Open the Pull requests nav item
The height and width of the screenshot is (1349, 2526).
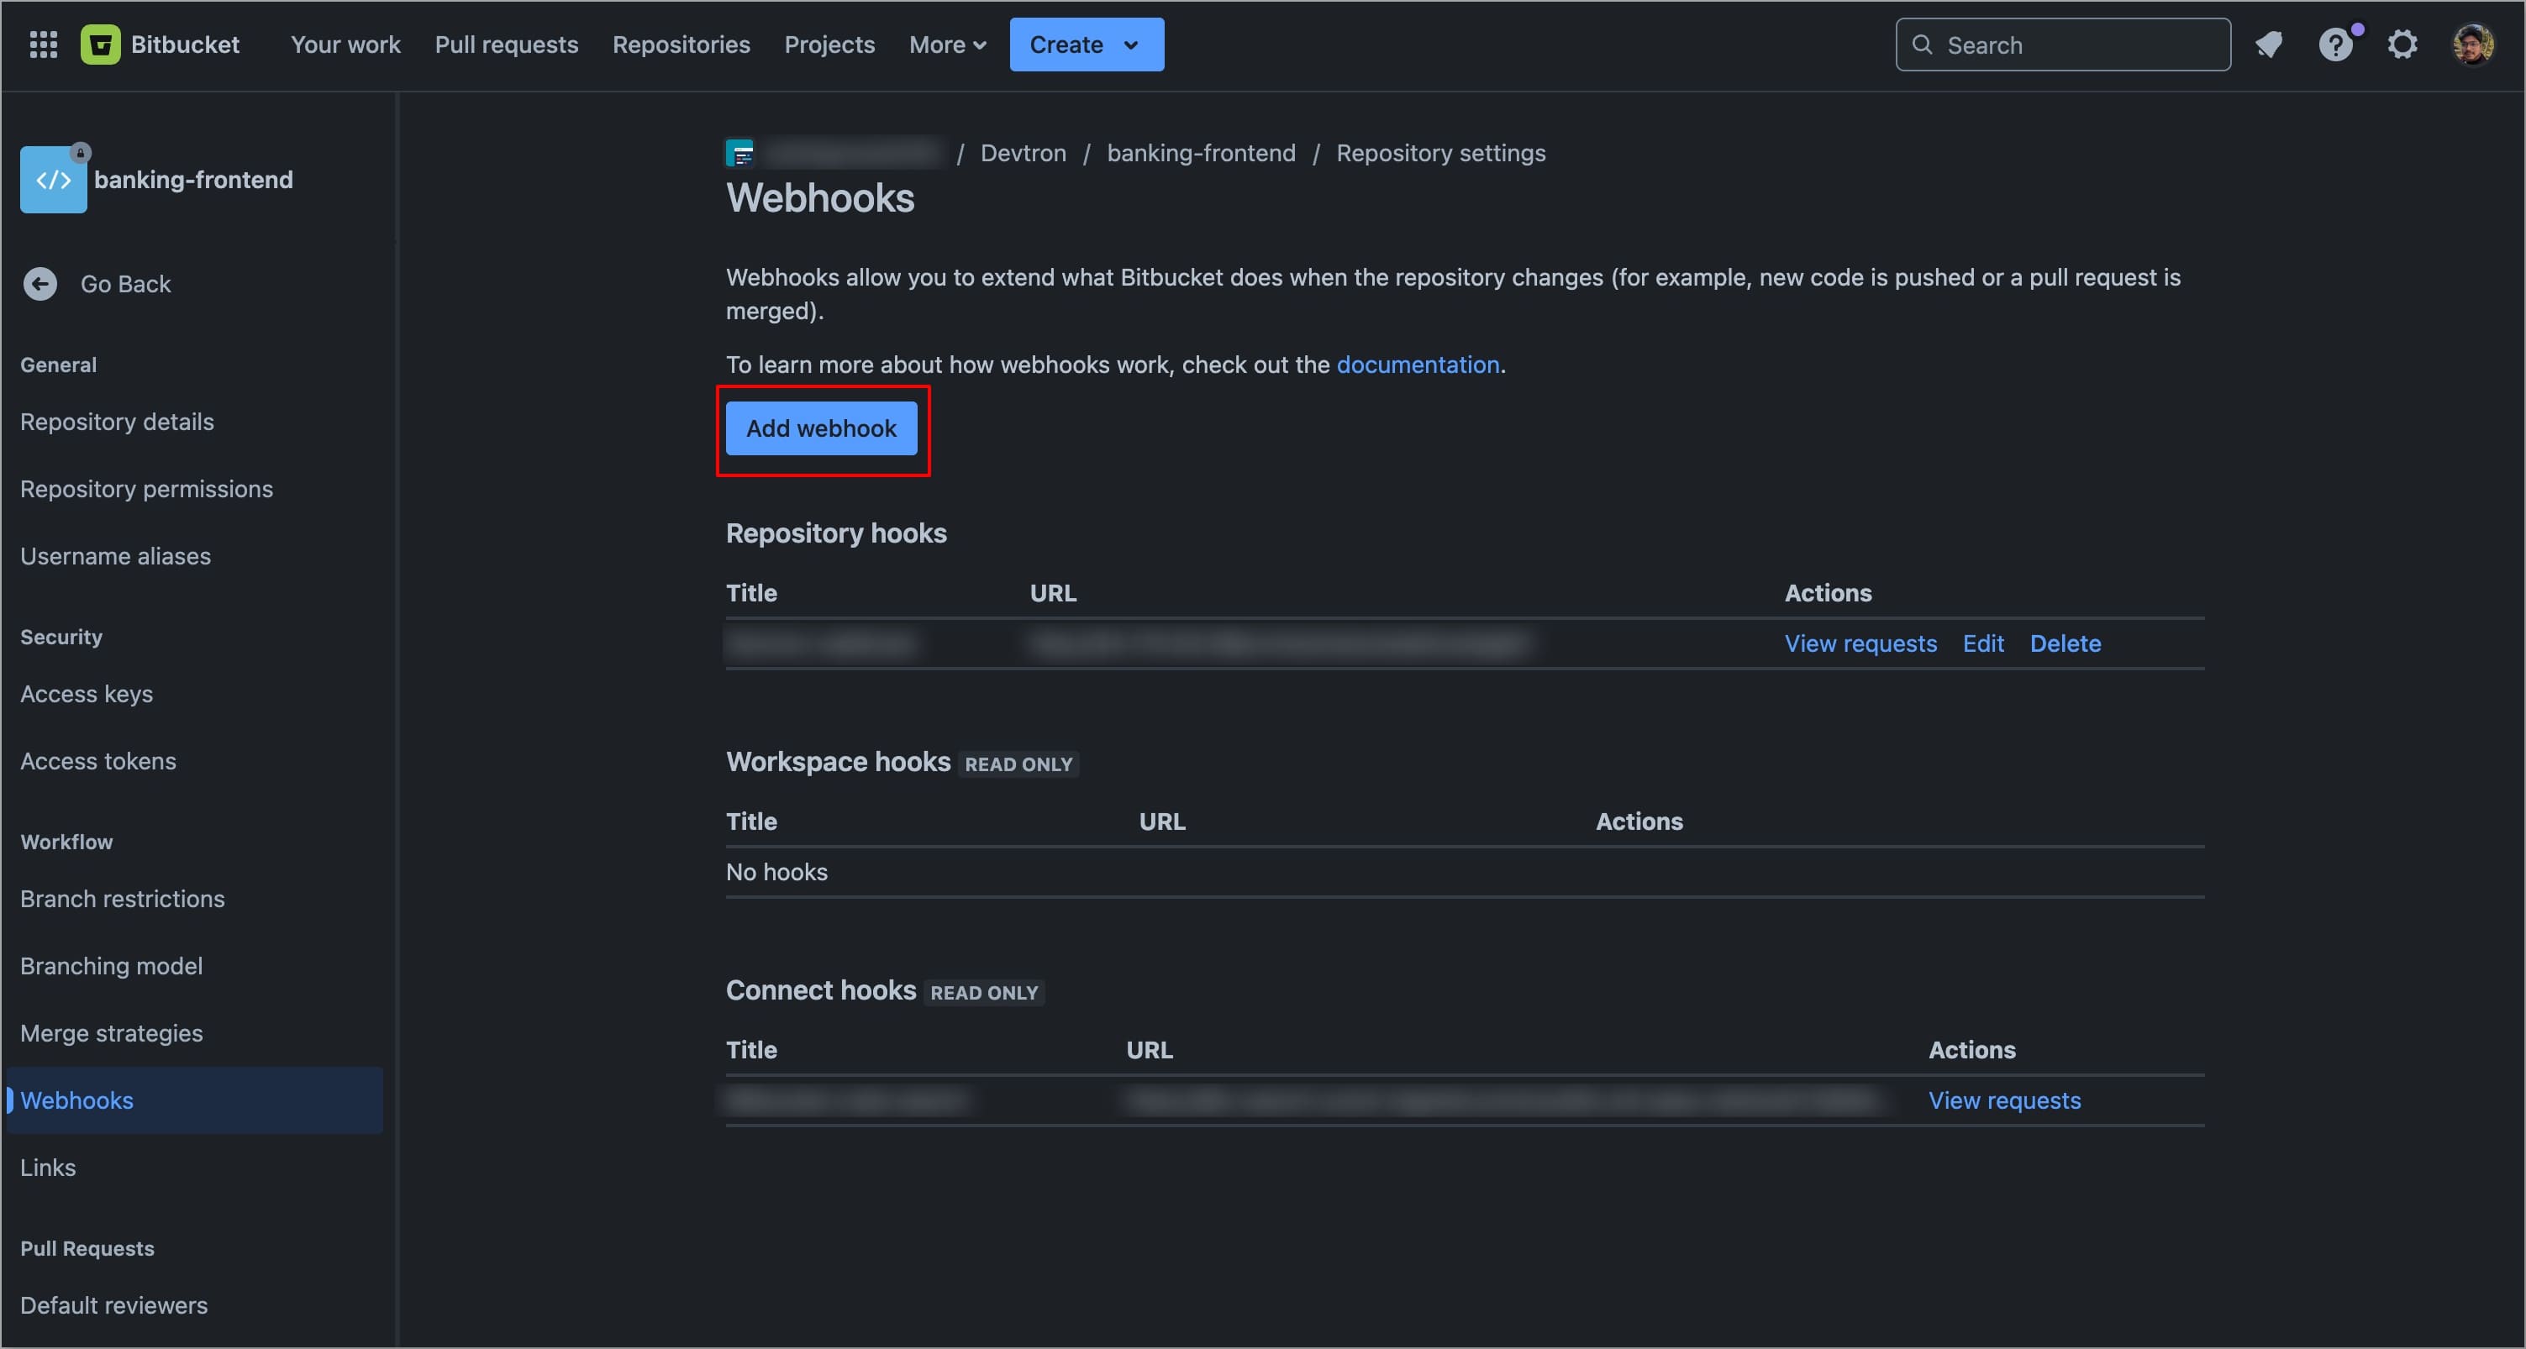(506, 45)
